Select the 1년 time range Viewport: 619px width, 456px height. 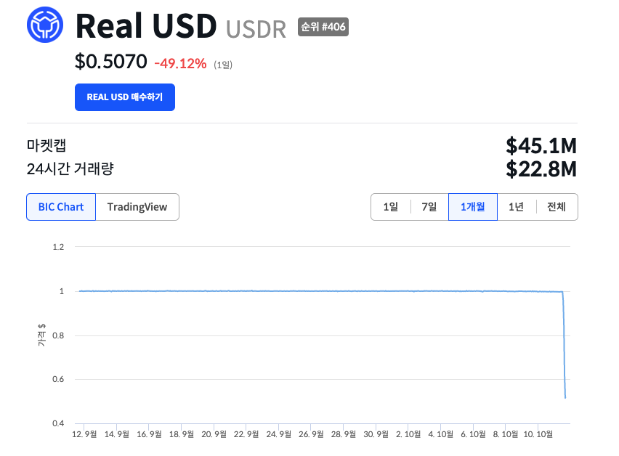tap(516, 207)
